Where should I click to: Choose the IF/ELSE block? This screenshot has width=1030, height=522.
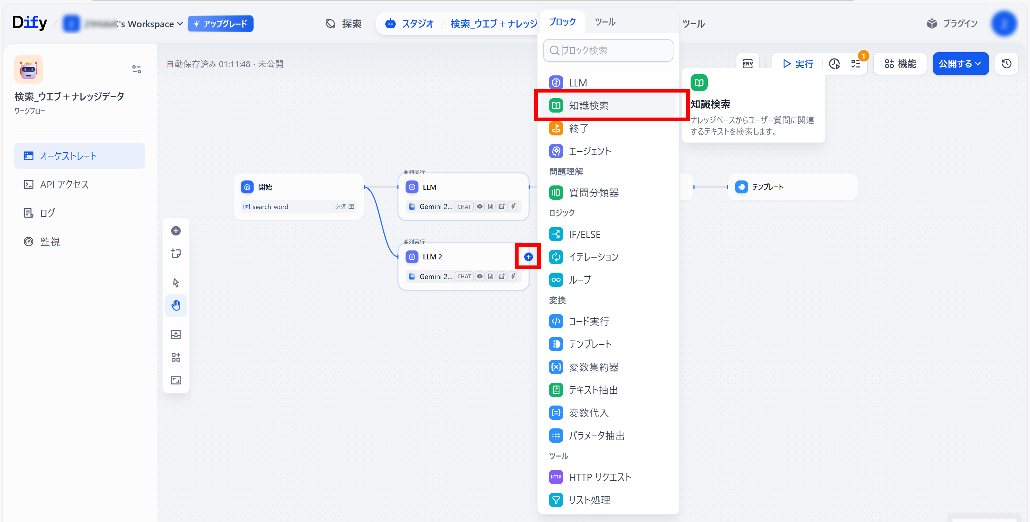tap(584, 234)
